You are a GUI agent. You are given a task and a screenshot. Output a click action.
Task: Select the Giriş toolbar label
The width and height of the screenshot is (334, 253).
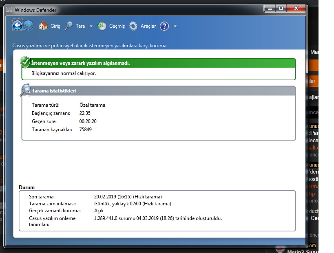tap(55, 26)
